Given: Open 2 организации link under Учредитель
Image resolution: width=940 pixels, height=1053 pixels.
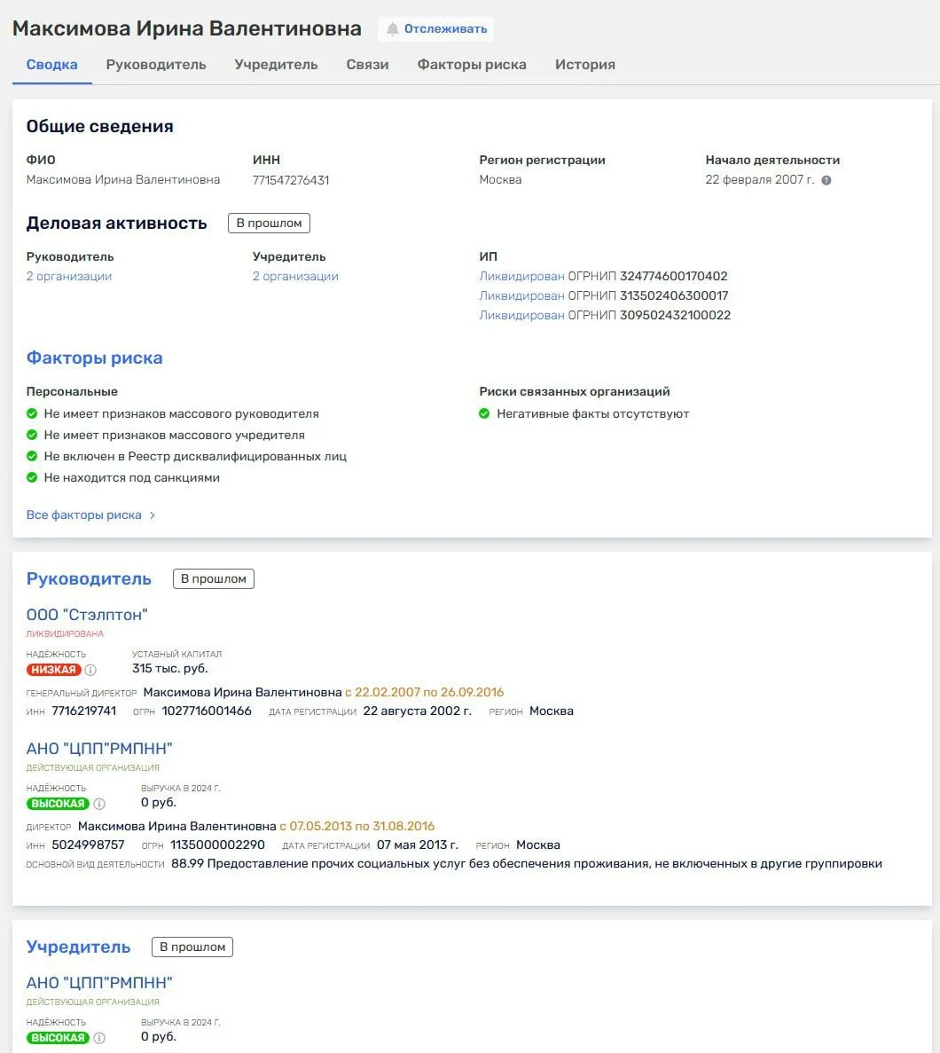Looking at the screenshot, I should point(295,276).
